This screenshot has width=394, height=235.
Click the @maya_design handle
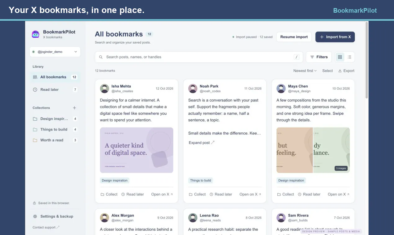point(299,91)
